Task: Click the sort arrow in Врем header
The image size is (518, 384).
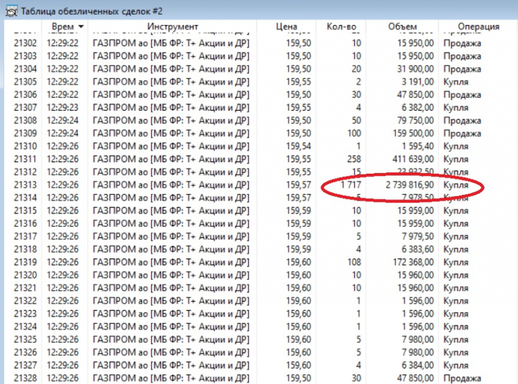Action: tap(80, 26)
